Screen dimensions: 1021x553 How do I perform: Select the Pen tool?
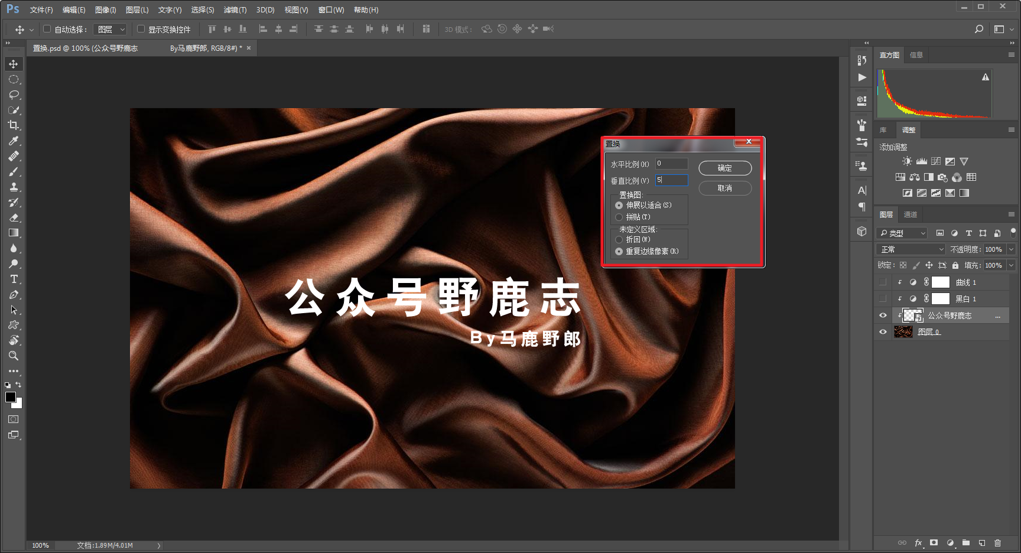click(14, 294)
